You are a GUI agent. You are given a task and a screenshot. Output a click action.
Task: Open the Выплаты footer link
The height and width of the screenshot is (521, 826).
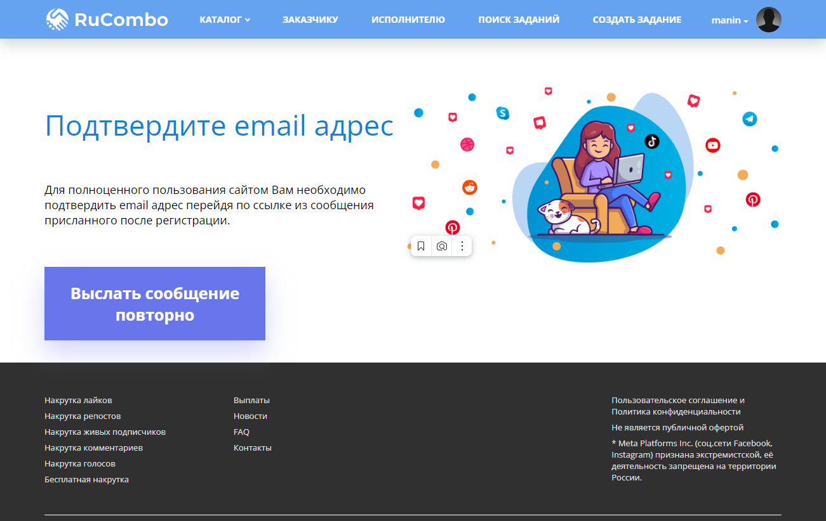251,401
